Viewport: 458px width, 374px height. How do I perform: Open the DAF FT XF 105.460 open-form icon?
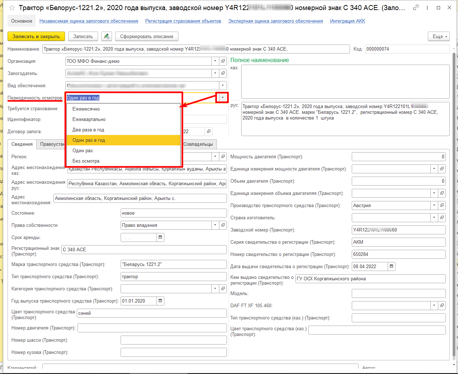point(442,305)
